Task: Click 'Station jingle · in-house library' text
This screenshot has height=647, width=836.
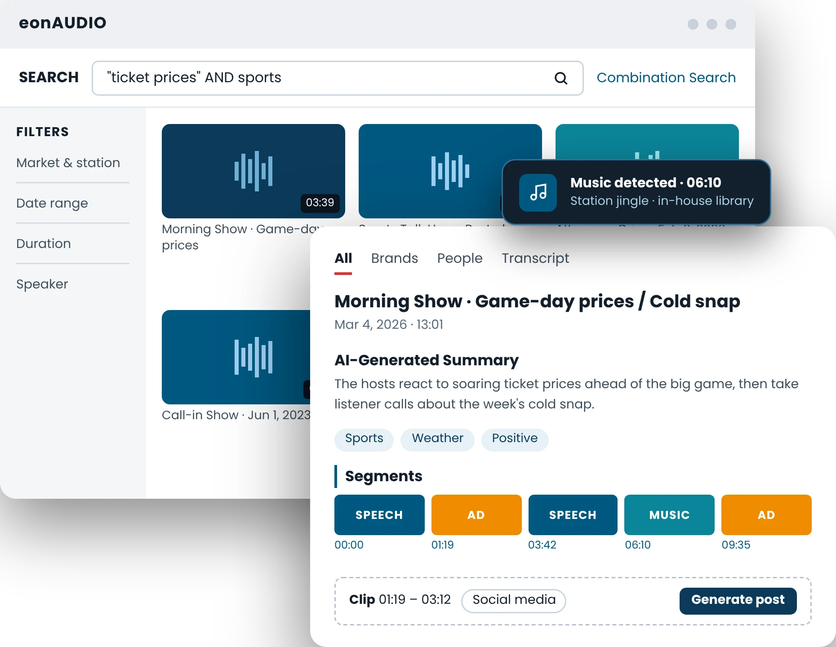Action: pyautogui.click(x=662, y=201)
